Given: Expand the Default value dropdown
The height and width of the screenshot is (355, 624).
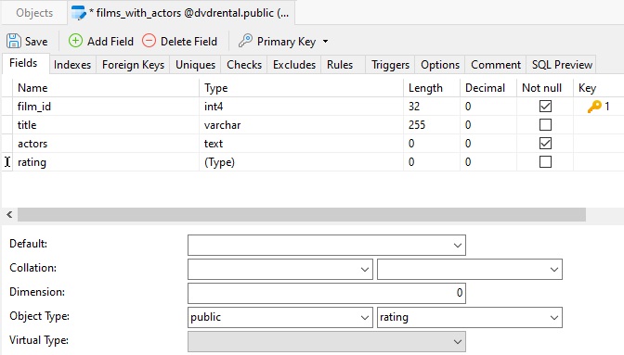Looking at the screenshot, I should tap(457, 246).
